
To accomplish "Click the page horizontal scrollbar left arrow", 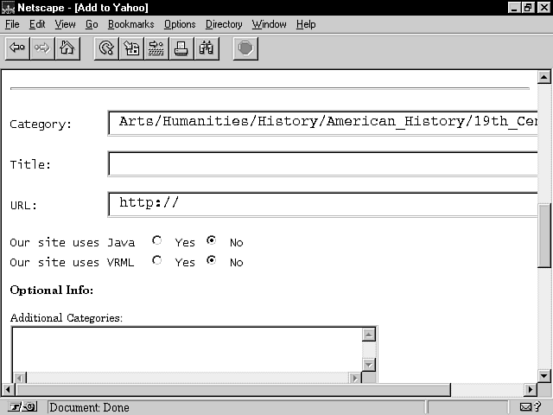I will pos(8,390).
